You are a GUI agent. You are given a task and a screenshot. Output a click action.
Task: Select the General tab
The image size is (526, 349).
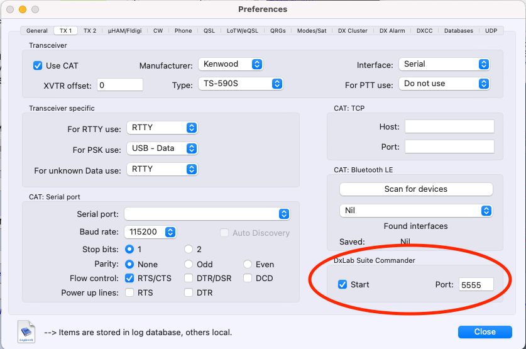pyautogui.click(x=36, y=30)
